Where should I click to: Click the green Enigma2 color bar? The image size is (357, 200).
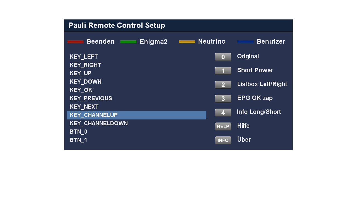(x=128, y=42)
